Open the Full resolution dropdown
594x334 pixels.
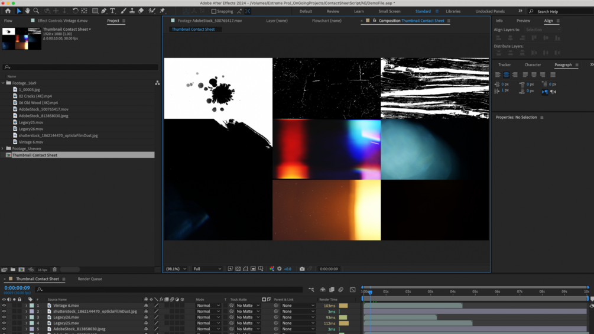[207, 269]
